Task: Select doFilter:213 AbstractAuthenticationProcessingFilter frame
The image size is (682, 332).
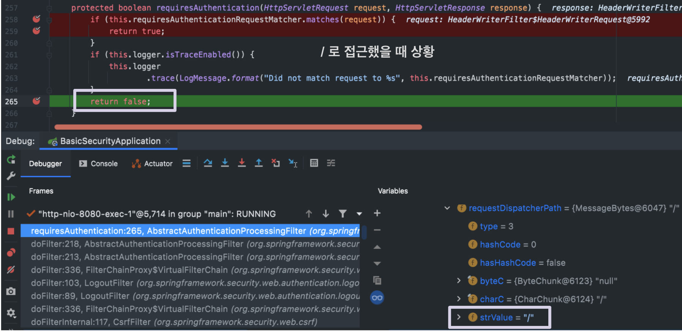Action: tap(190, 257)
